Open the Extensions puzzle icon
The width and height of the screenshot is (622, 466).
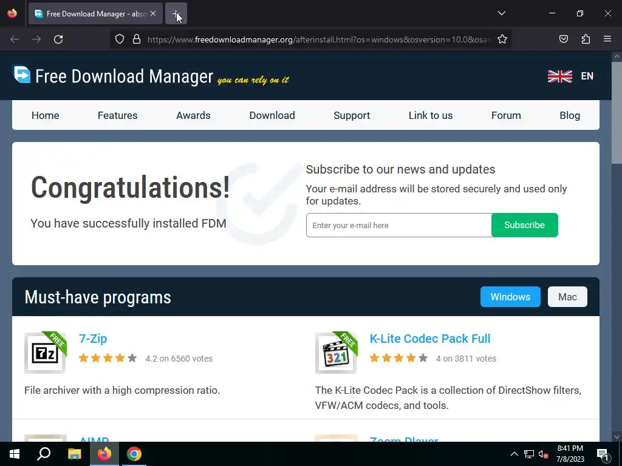click(586, 39)
